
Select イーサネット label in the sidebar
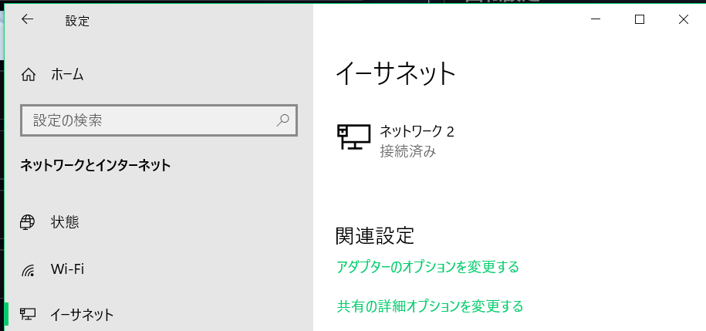82,314
